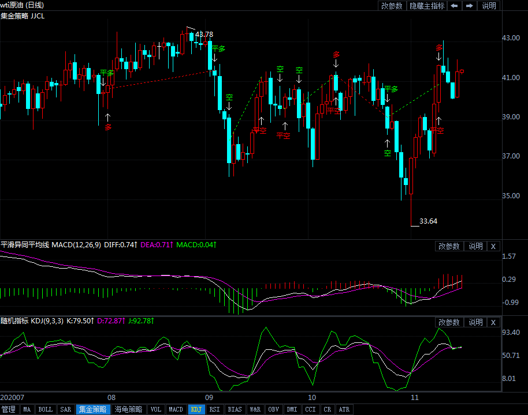Switch to the 海龟策略 strategy tab
The width and height of the screenshot is (528, 415).
(128, 409)
